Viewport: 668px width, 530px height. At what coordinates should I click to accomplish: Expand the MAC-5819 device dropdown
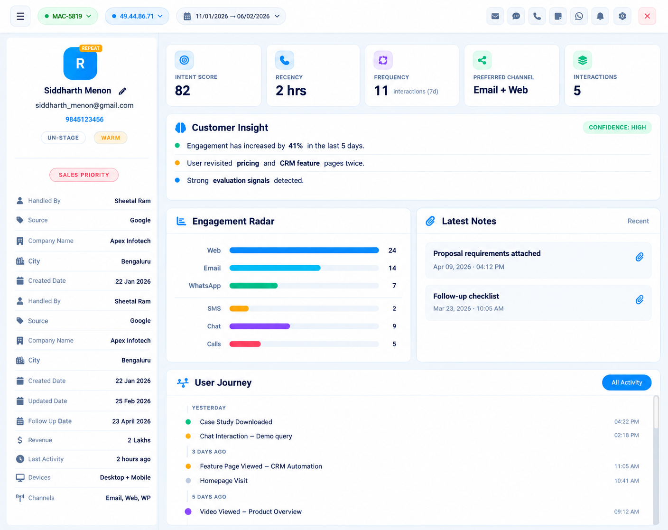click(68, 16)
